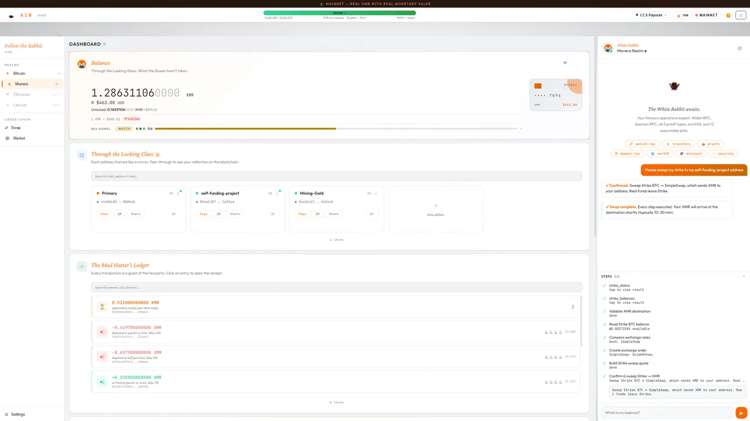Open the -0.4197 XMR transaction
This screenshot has width=750, height=421.
point(336,331)
